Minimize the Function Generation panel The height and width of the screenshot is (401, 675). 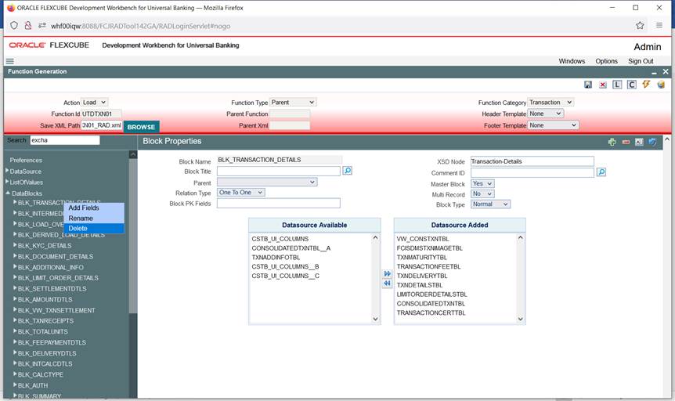pyautogui.click(x=655, y=72)
